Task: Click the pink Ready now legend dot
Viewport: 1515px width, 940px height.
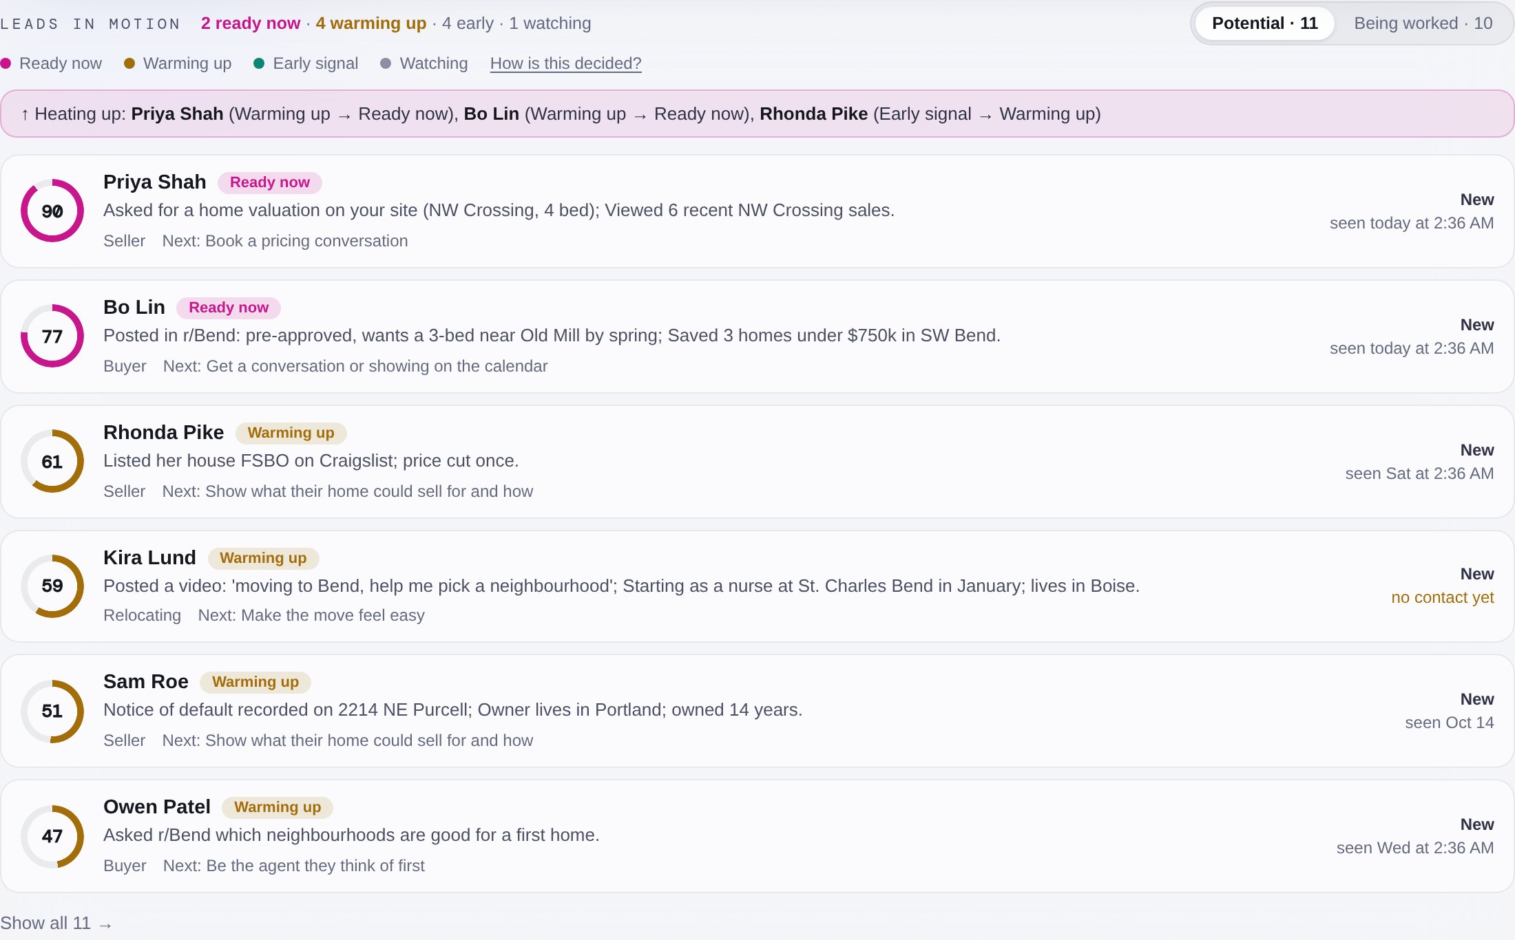Action: pyautogui.click(x=6, y=63)
